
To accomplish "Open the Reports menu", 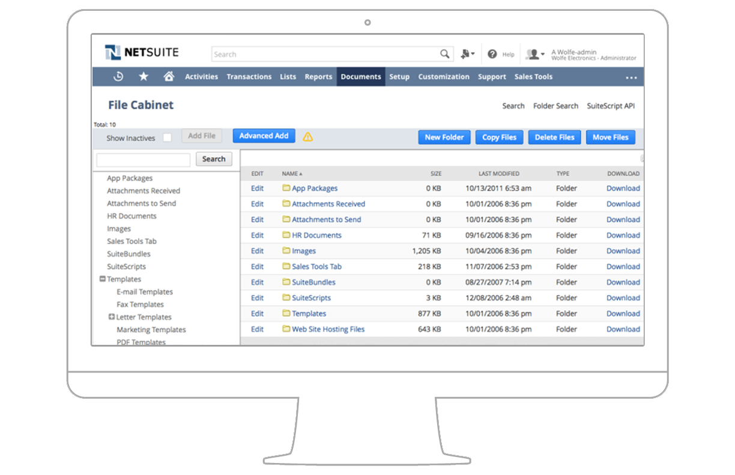I will [318, 77].
